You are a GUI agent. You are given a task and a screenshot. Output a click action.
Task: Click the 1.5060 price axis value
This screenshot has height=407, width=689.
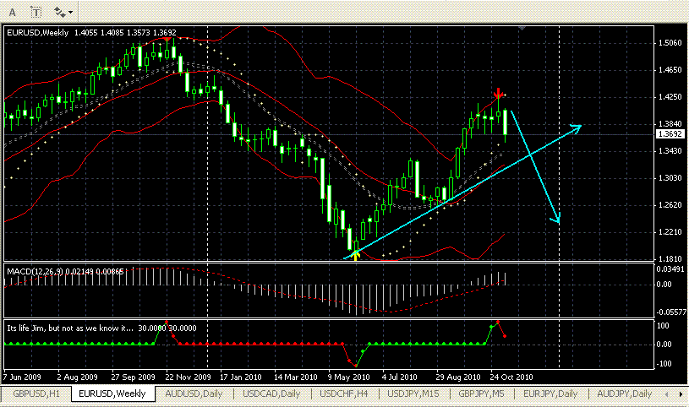[x=670, y=42]
